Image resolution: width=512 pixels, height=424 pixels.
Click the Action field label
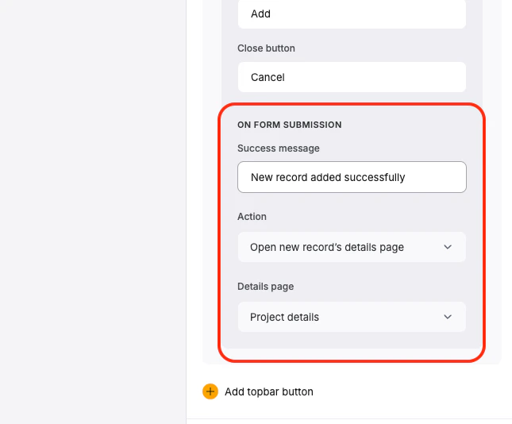coord(252,217)
